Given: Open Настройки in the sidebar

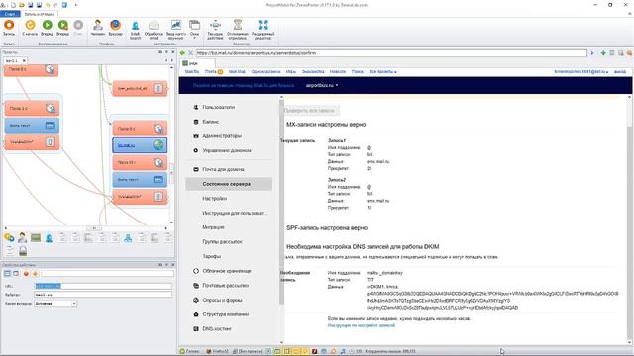Looking at the screenshot, I should click(x=214, y=199).
